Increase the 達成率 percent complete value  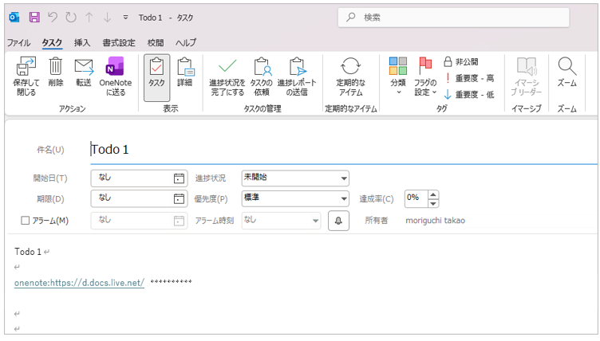click(x=433, y=194)
